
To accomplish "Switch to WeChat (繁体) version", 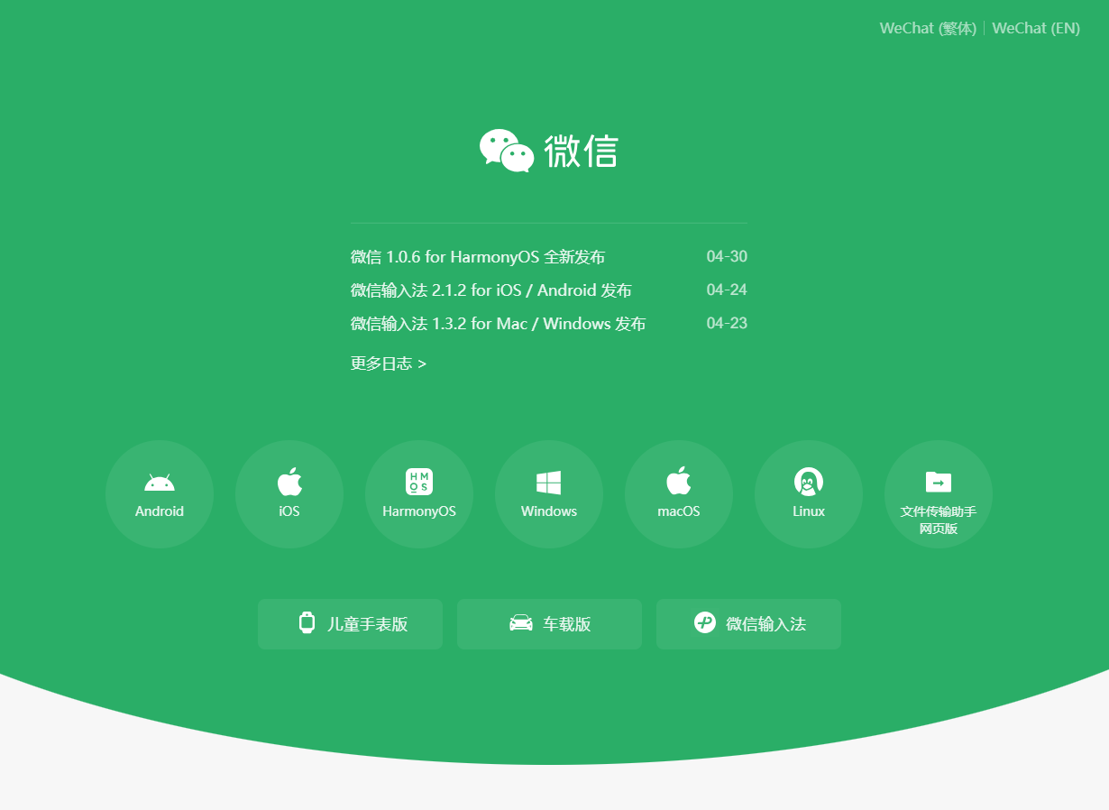I will (x=928, y=28).
